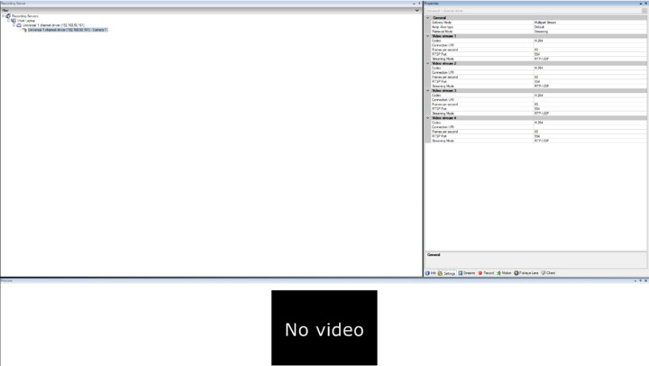This screenshot has height=366, width=649.
Task: Collapse the Recording Servers tree node
Action: tap(3, 16)
